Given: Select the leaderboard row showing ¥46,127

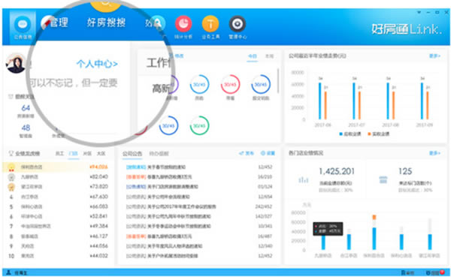Looking at the screenshot, I should pos(58,236).
